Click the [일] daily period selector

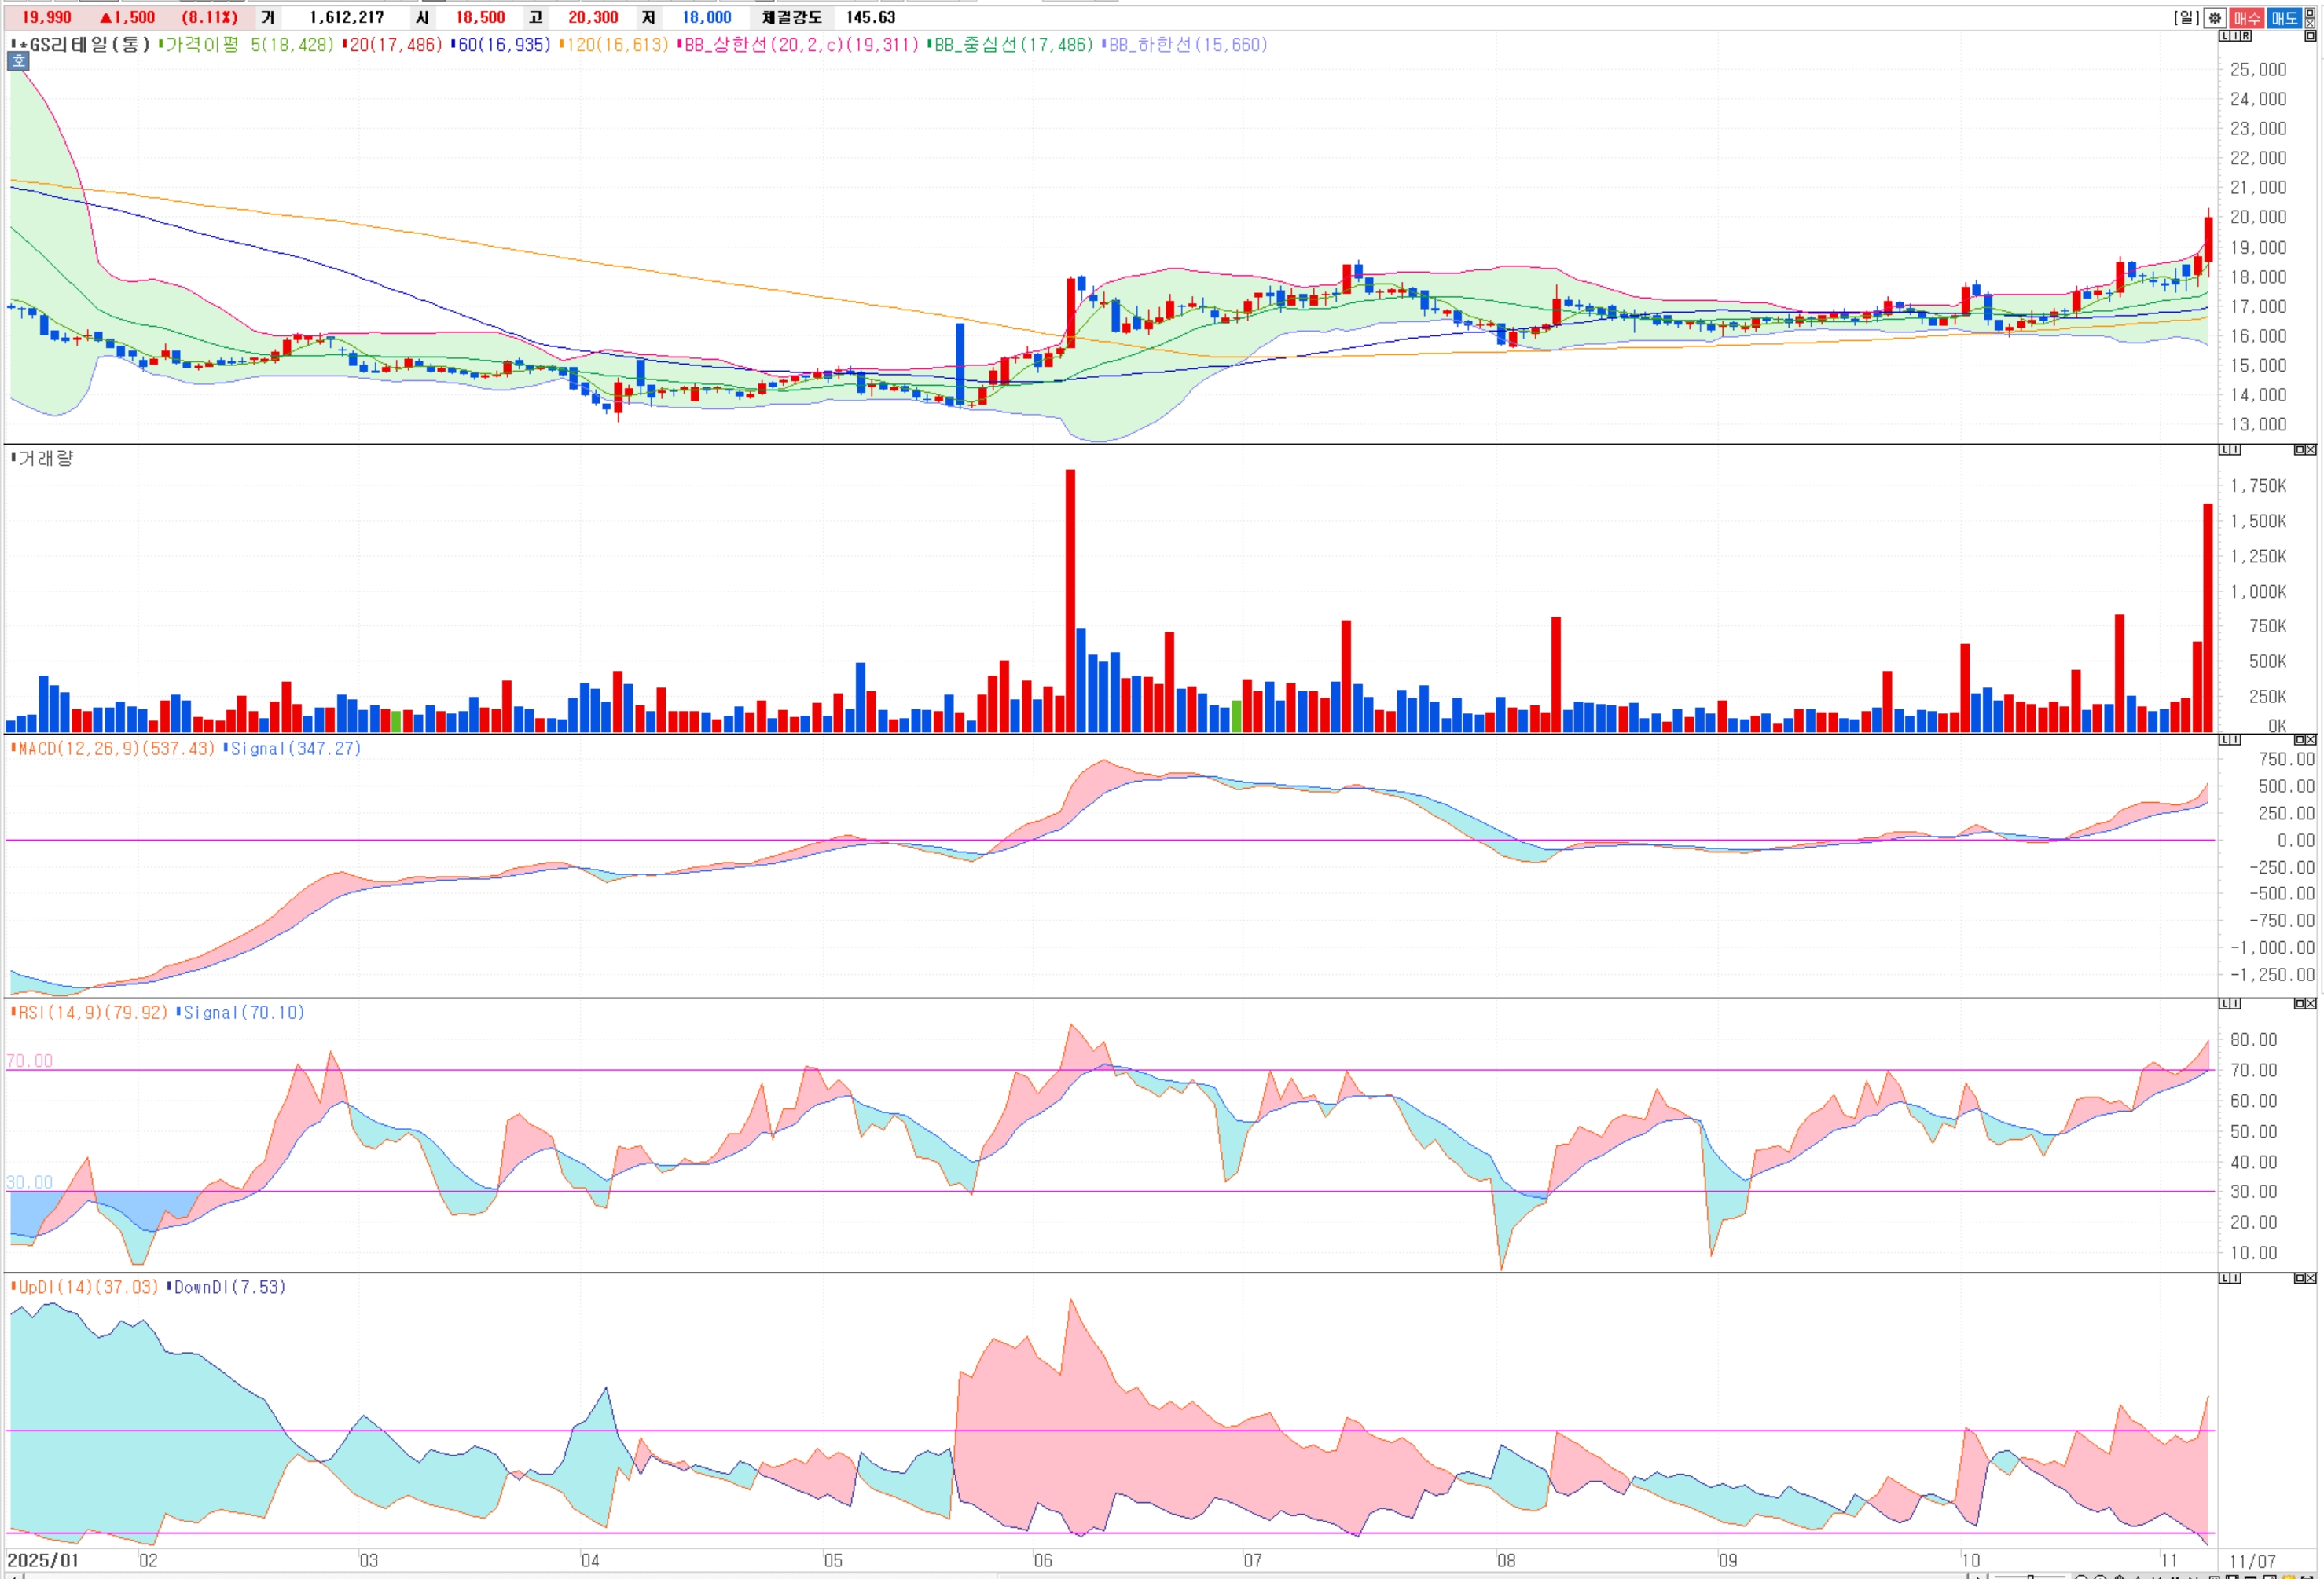pos(2186,18)
